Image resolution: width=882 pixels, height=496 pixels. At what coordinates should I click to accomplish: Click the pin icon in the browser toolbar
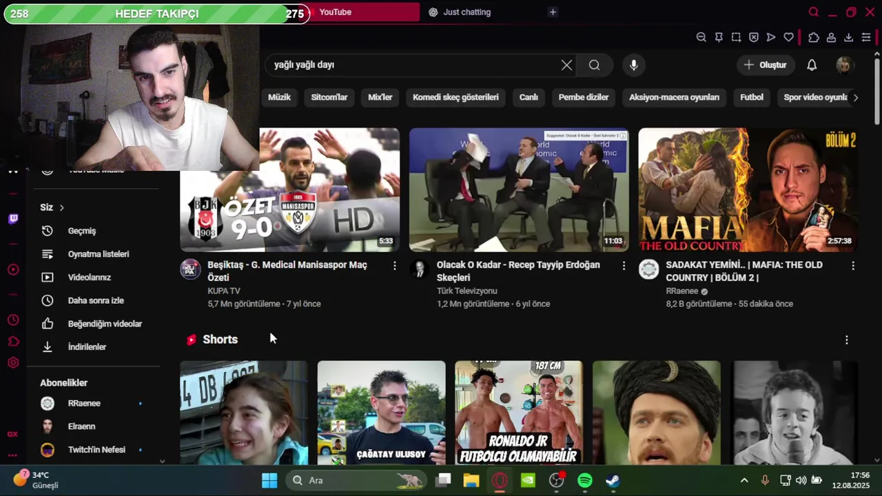coord(719,37)
